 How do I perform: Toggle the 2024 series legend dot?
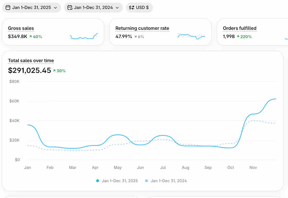(146, 181)
